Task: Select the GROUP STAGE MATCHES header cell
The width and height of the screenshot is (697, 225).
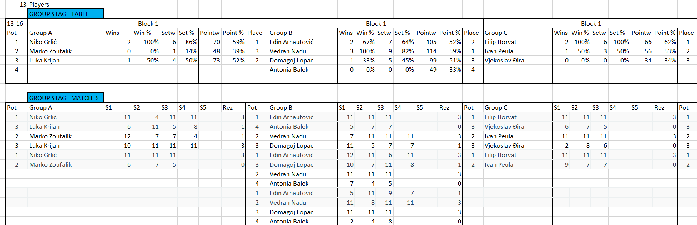Action: pyautogui.click(x=66, y=98)
